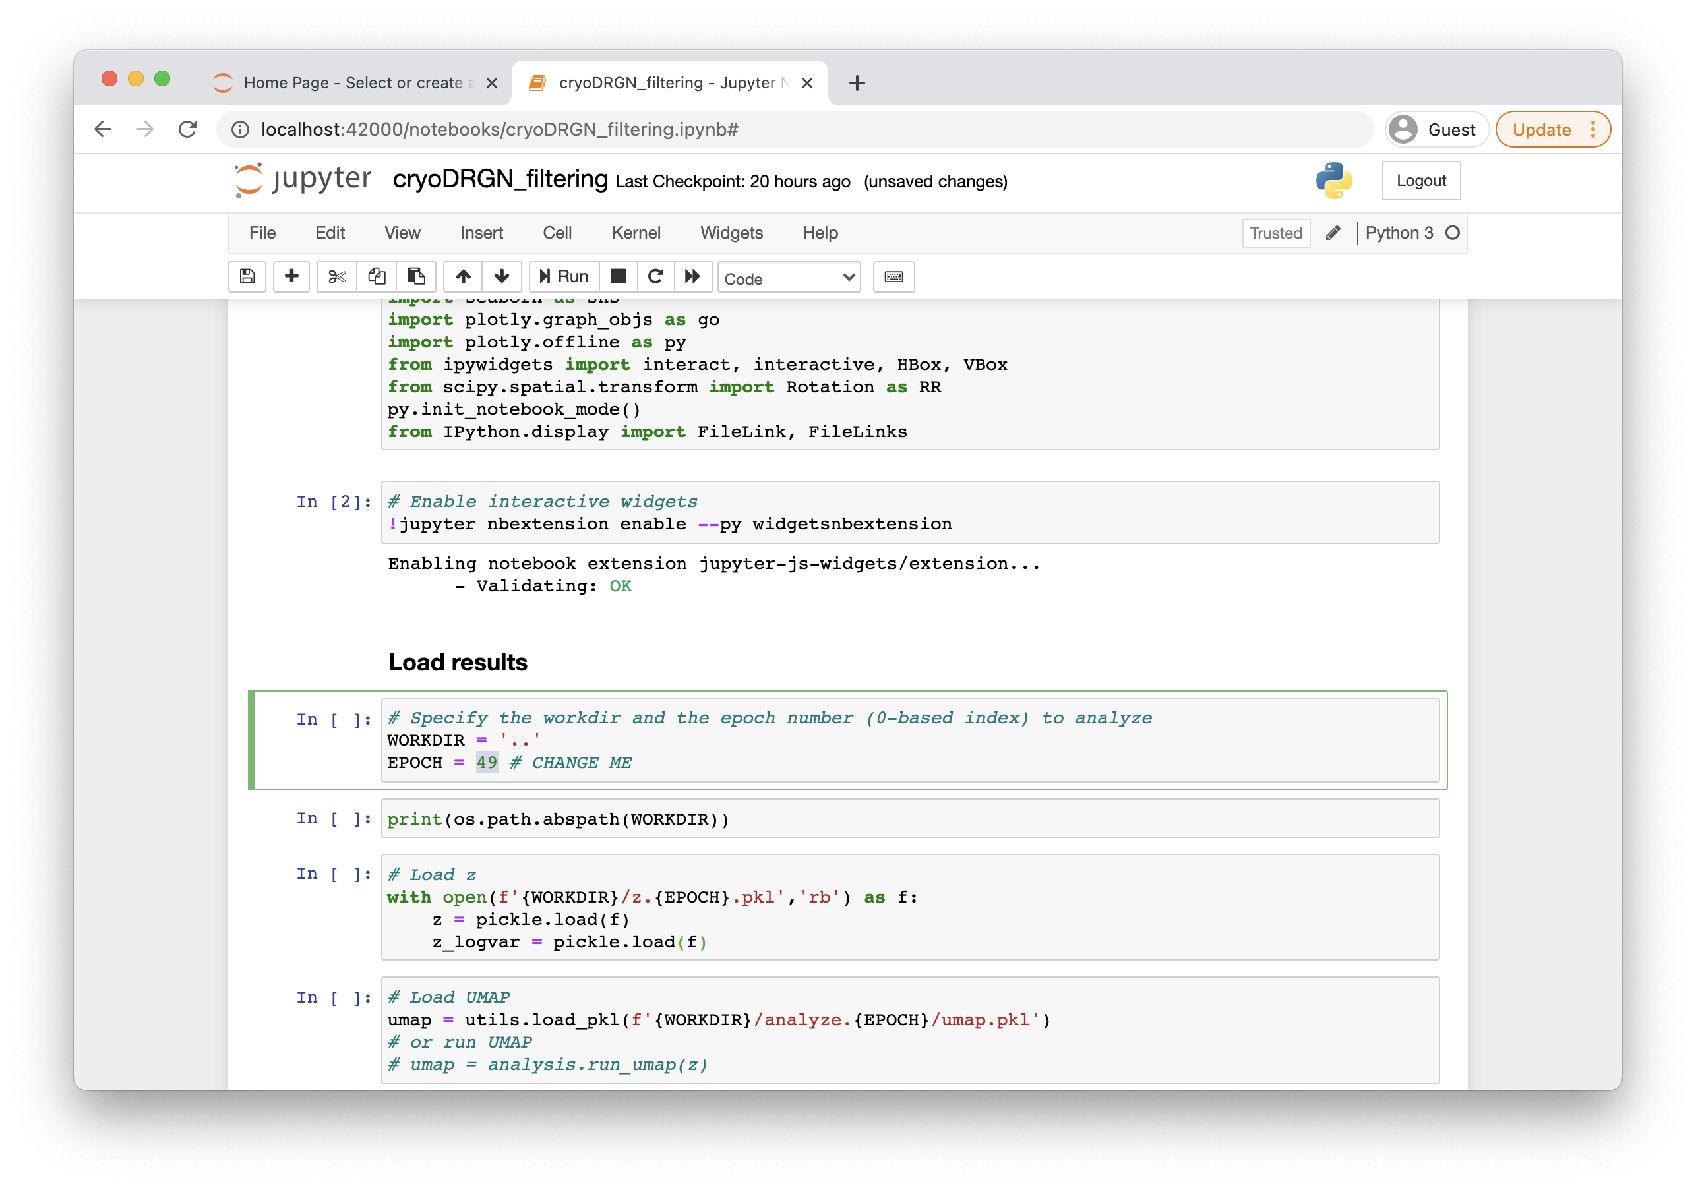Click the Python 3 kernel name
The width and height of the screenshot is (1696, 1188).
1399,233
